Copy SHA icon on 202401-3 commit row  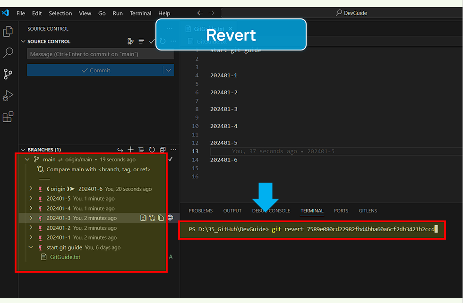coord(161,218)
